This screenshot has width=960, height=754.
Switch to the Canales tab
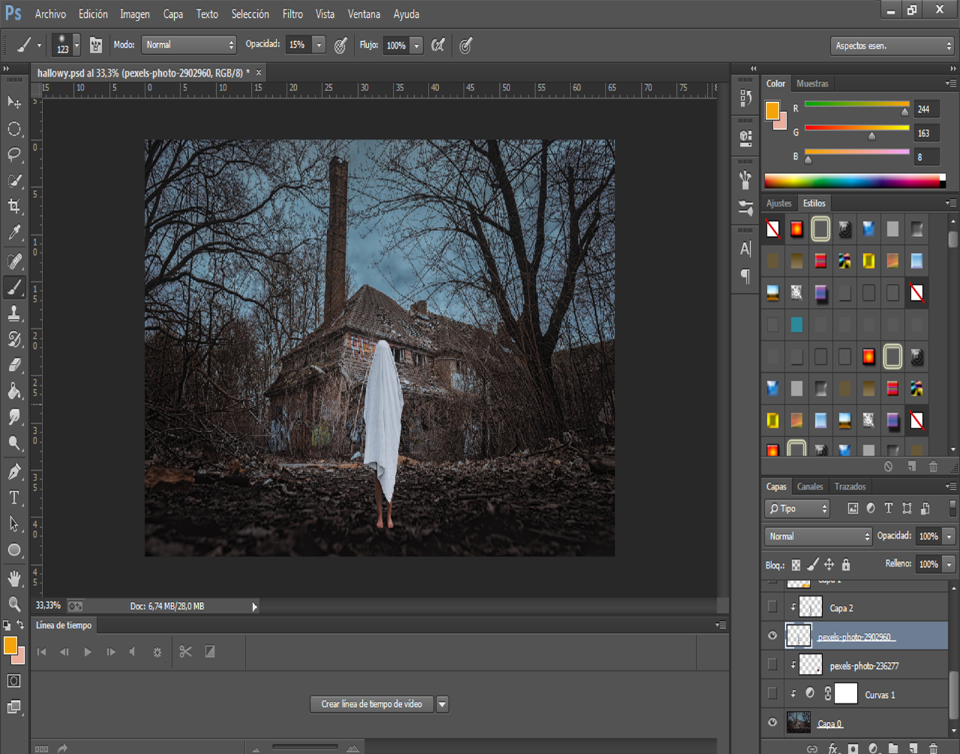click(810, 487)
